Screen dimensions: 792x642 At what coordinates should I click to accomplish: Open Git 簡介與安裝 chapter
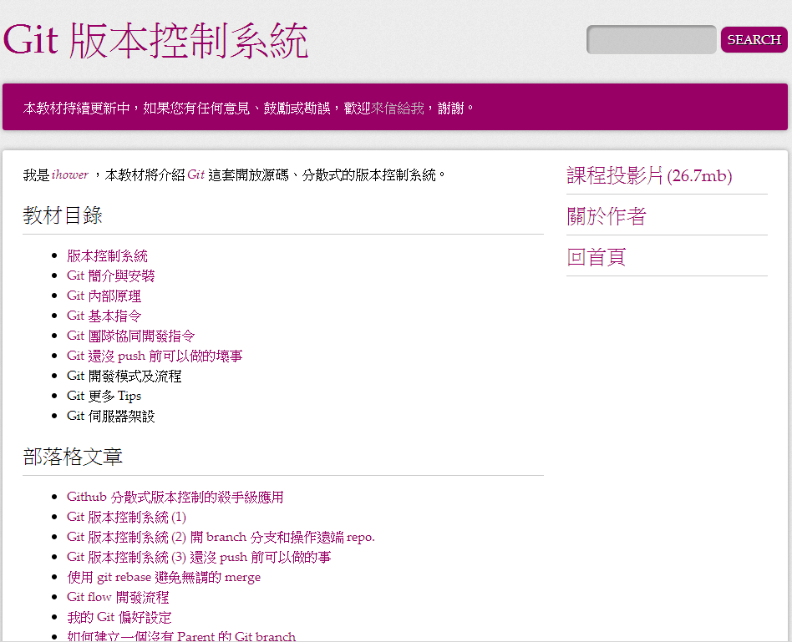point(110,276)
